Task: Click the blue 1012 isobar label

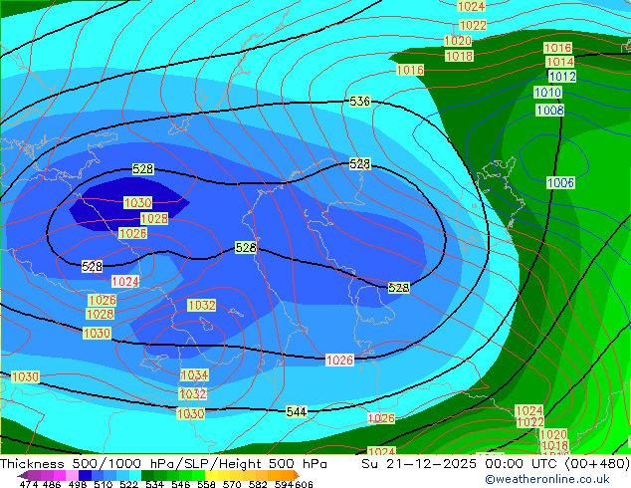Action: pyautogui.click(x=562, y=76)
